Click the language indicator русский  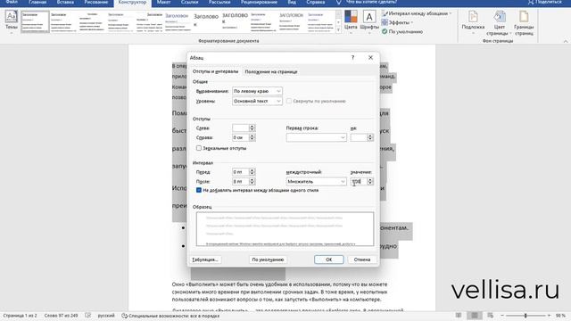tap(106, 316)
